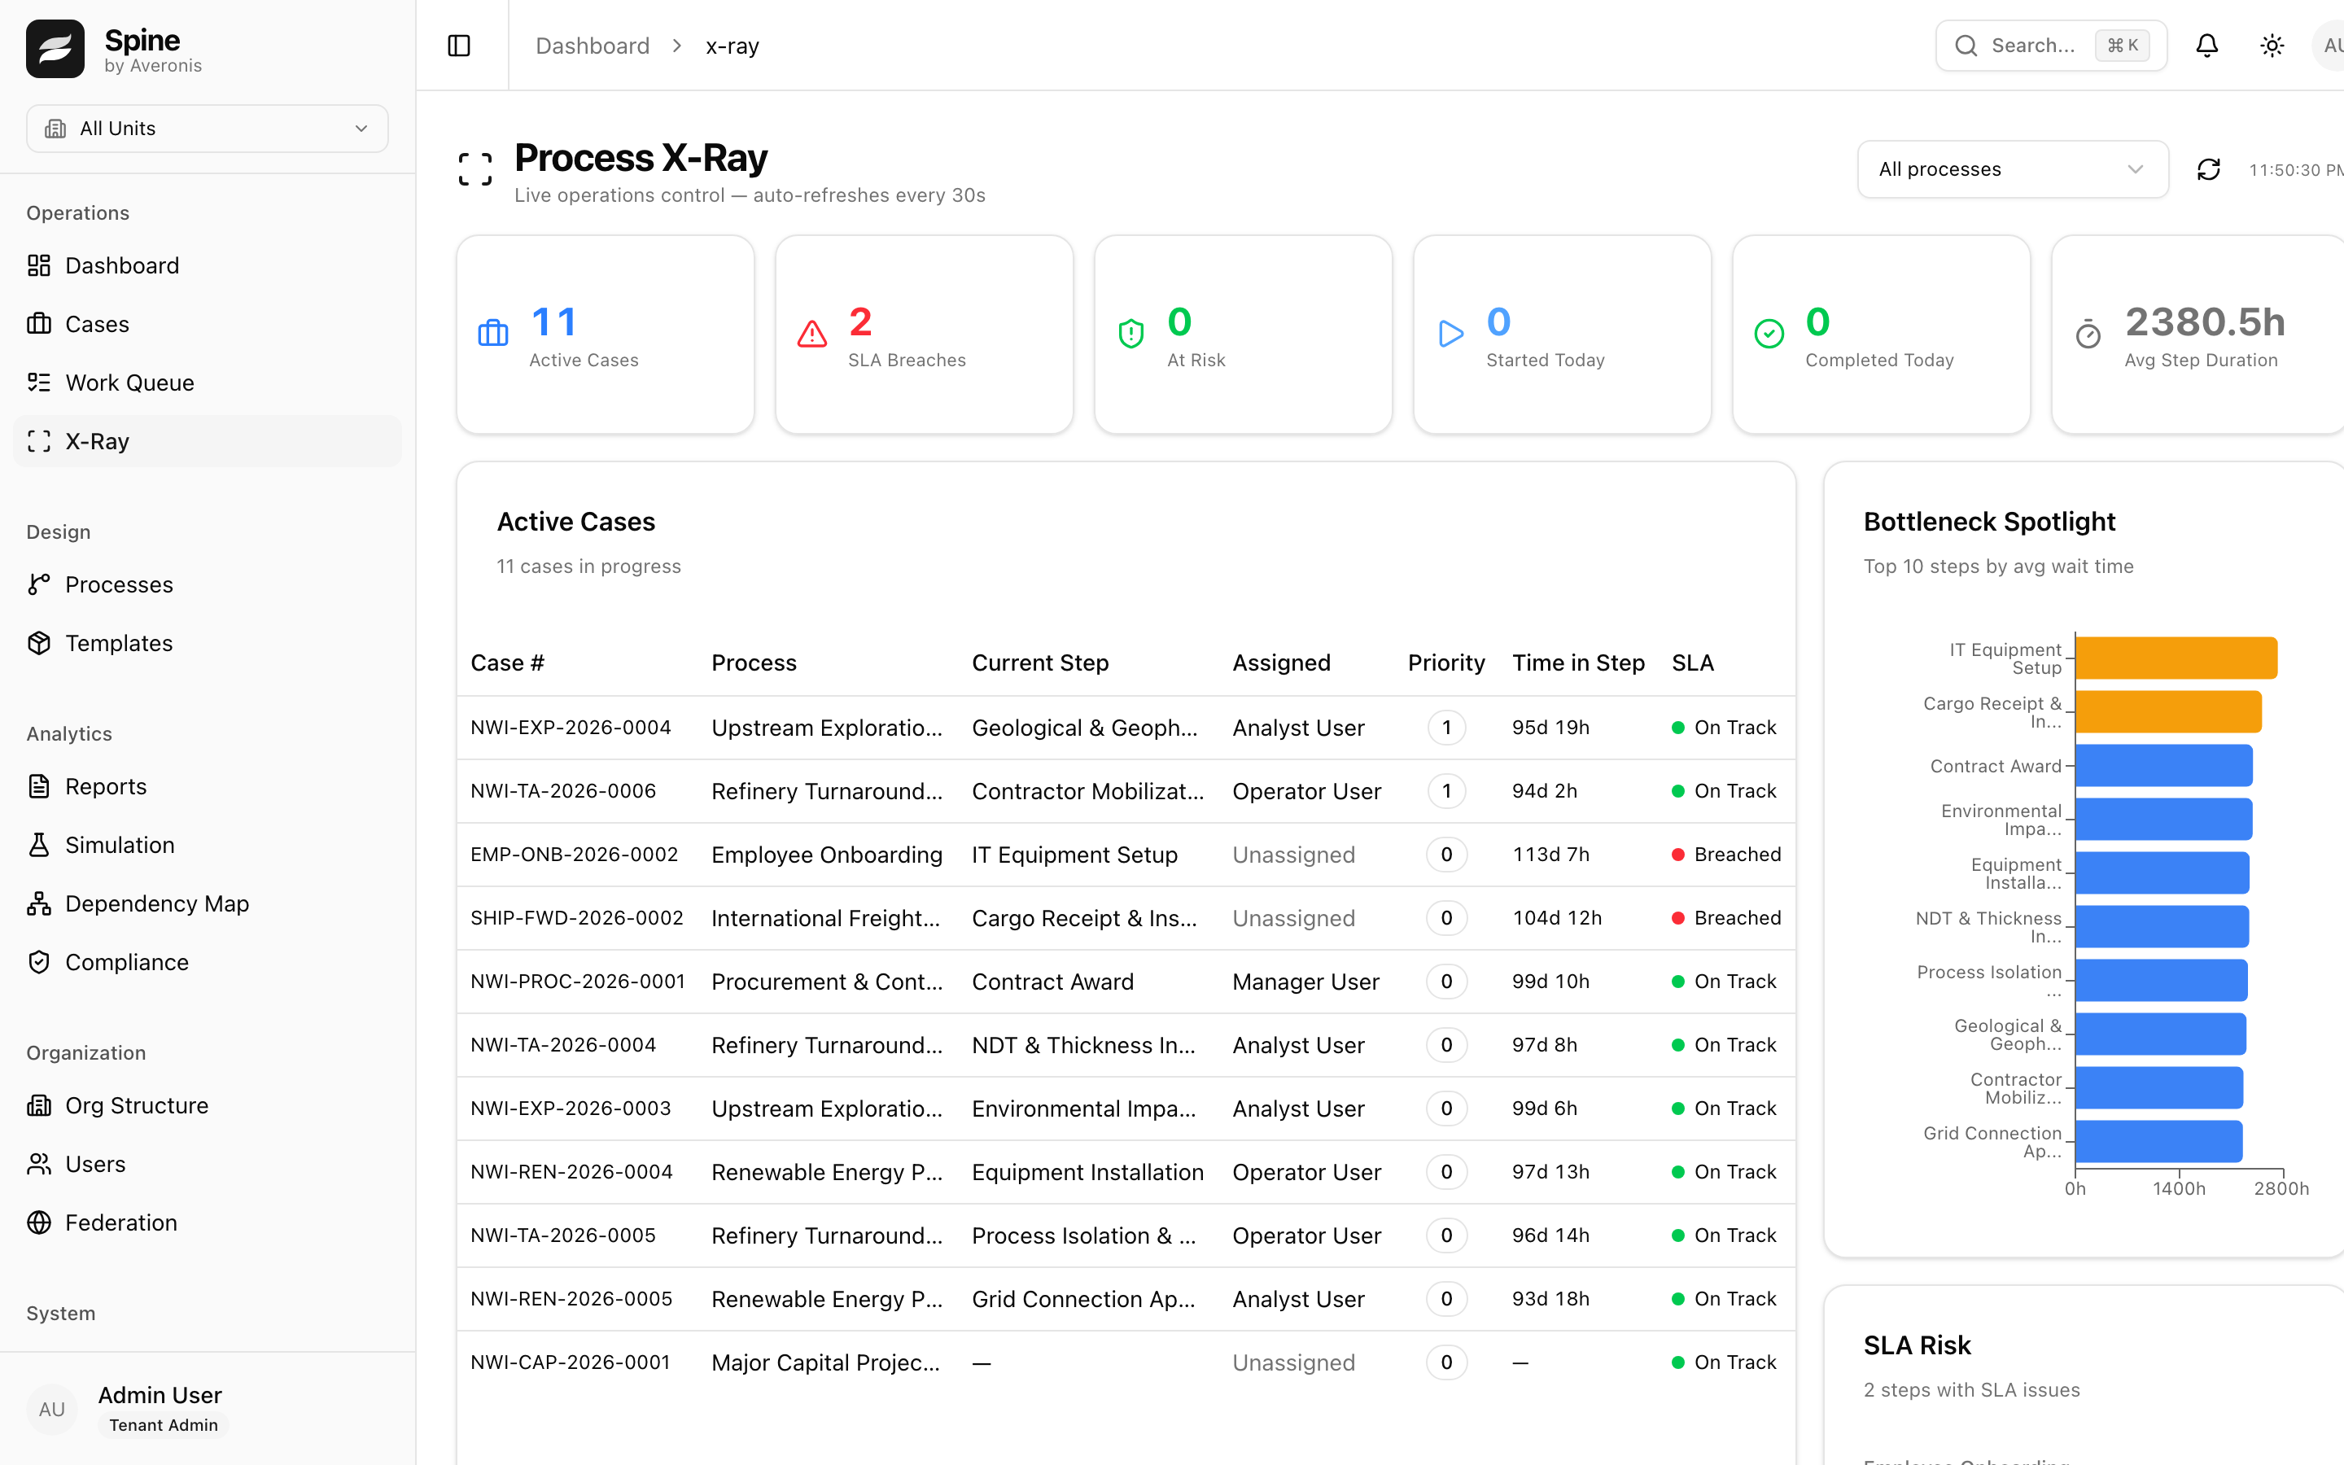This screenshot has width=2344, height=1465.
Task: Click the refresh icon beside All processes
Action: [x=2208, y=169]
